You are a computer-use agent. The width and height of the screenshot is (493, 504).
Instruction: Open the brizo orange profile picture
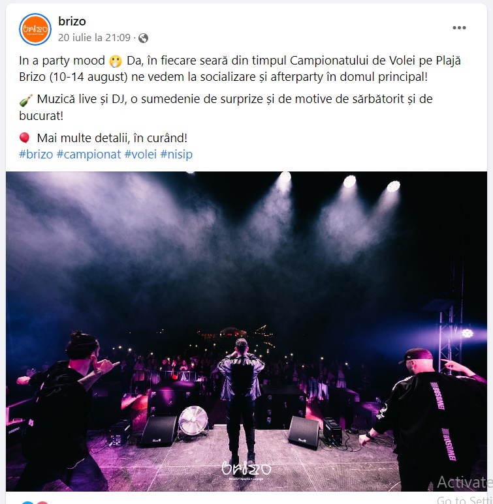pyautogui.click(x=35, y=29)
